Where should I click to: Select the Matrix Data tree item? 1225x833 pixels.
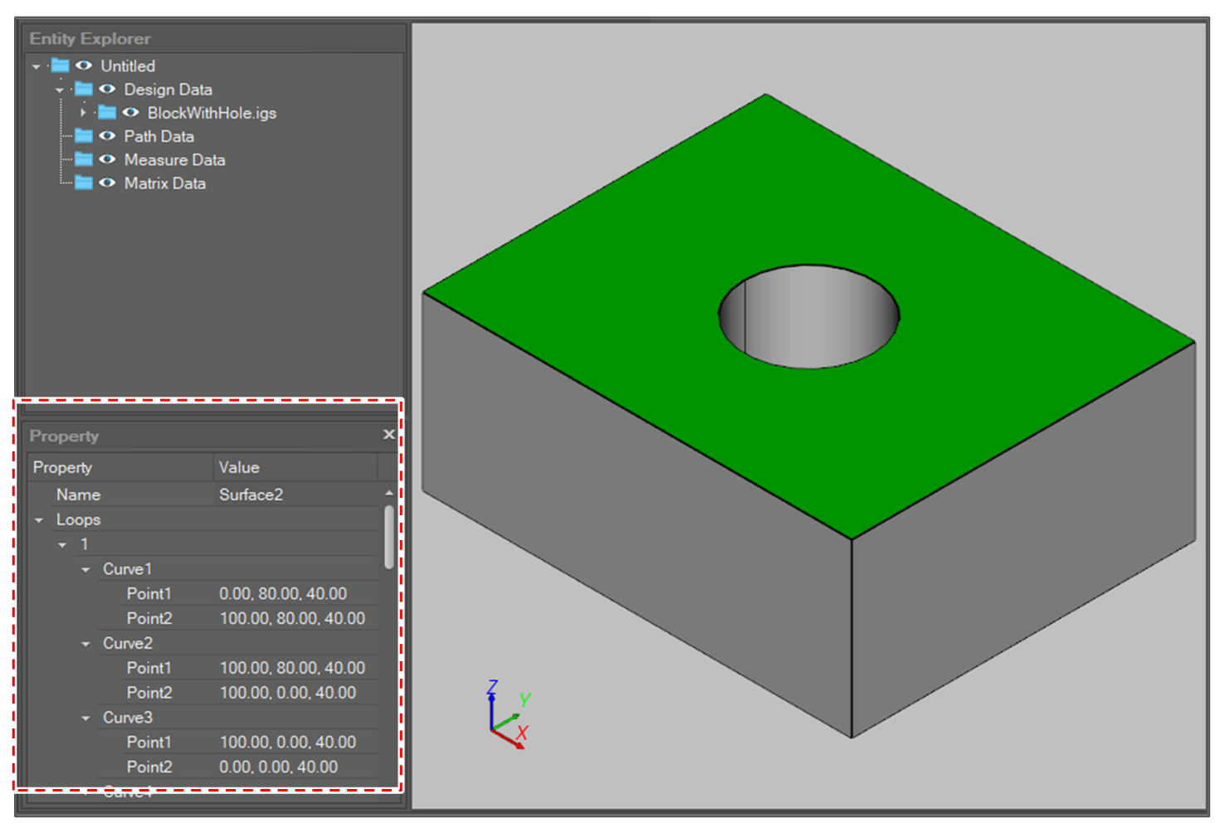pyautogui.click(x=164, y=183)
